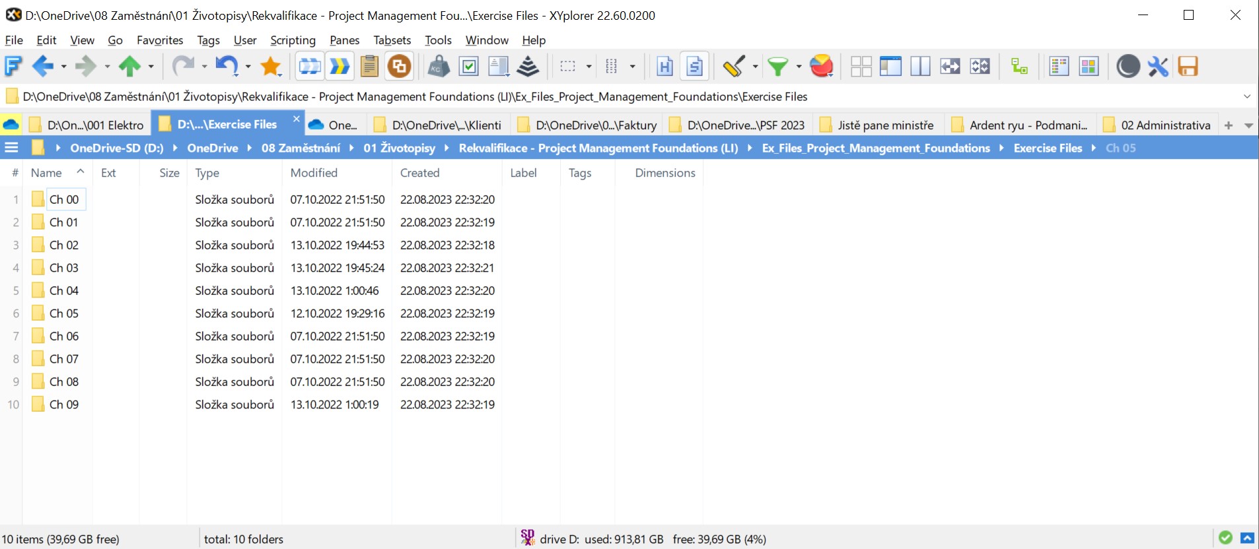
Task: Click the dashed rectangle selection icon
Action: pyautogui.click(x=567, y=66)
